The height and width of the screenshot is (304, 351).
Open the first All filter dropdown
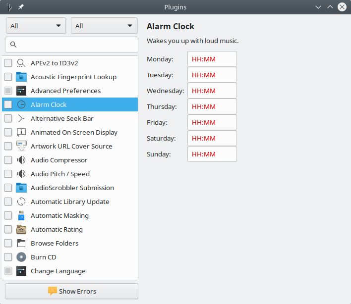click(36, 26)
